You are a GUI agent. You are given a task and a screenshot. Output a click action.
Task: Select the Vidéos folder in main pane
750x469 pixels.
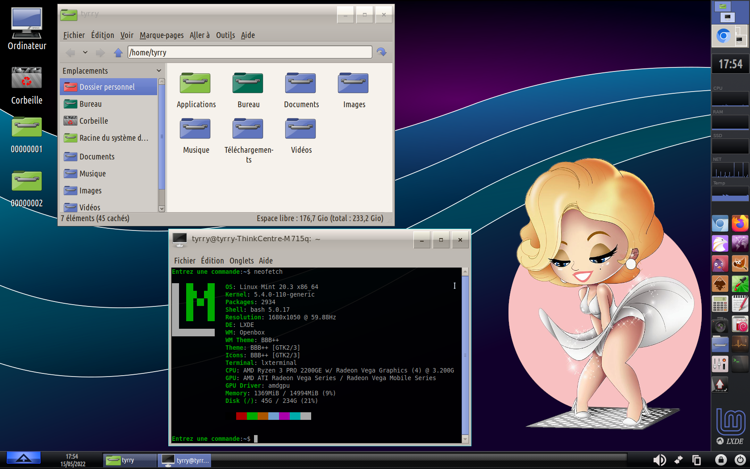(x=301, y=136)
